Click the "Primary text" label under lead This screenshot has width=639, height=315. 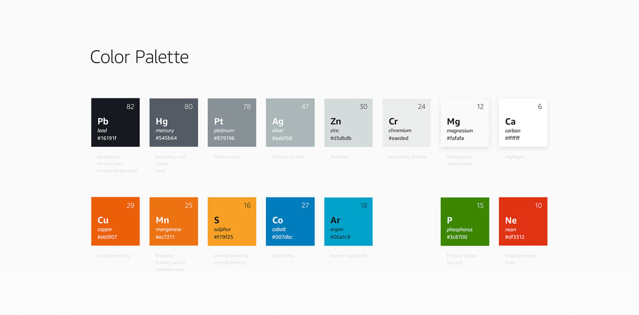pyautogui.click(x=110, y=164)
